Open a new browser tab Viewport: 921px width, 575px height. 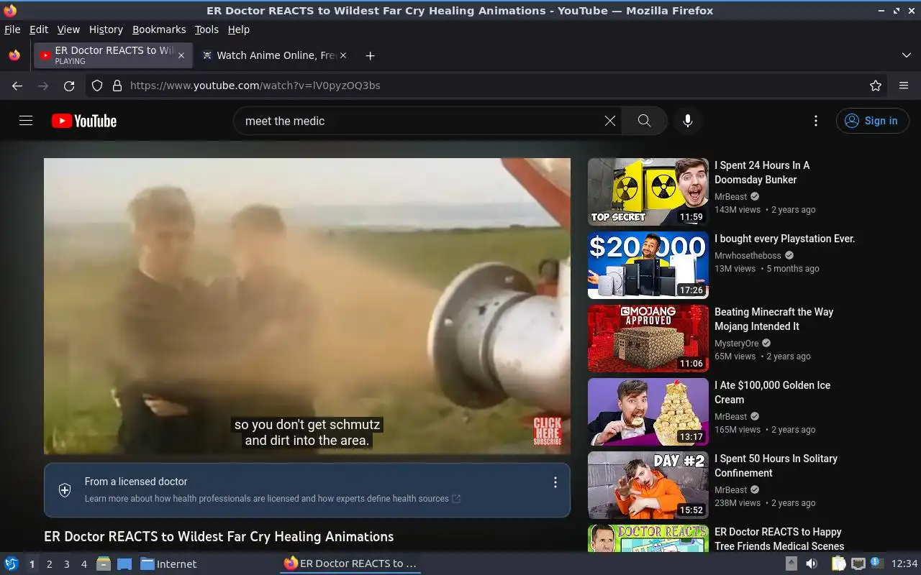370,55
